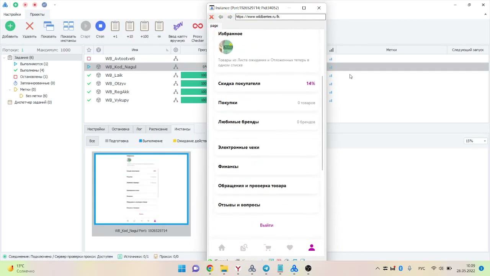This screenshot has height=276, width=490.
Task: Toggle the Ожидание действия filter
Action: click(x=190, y=141)
